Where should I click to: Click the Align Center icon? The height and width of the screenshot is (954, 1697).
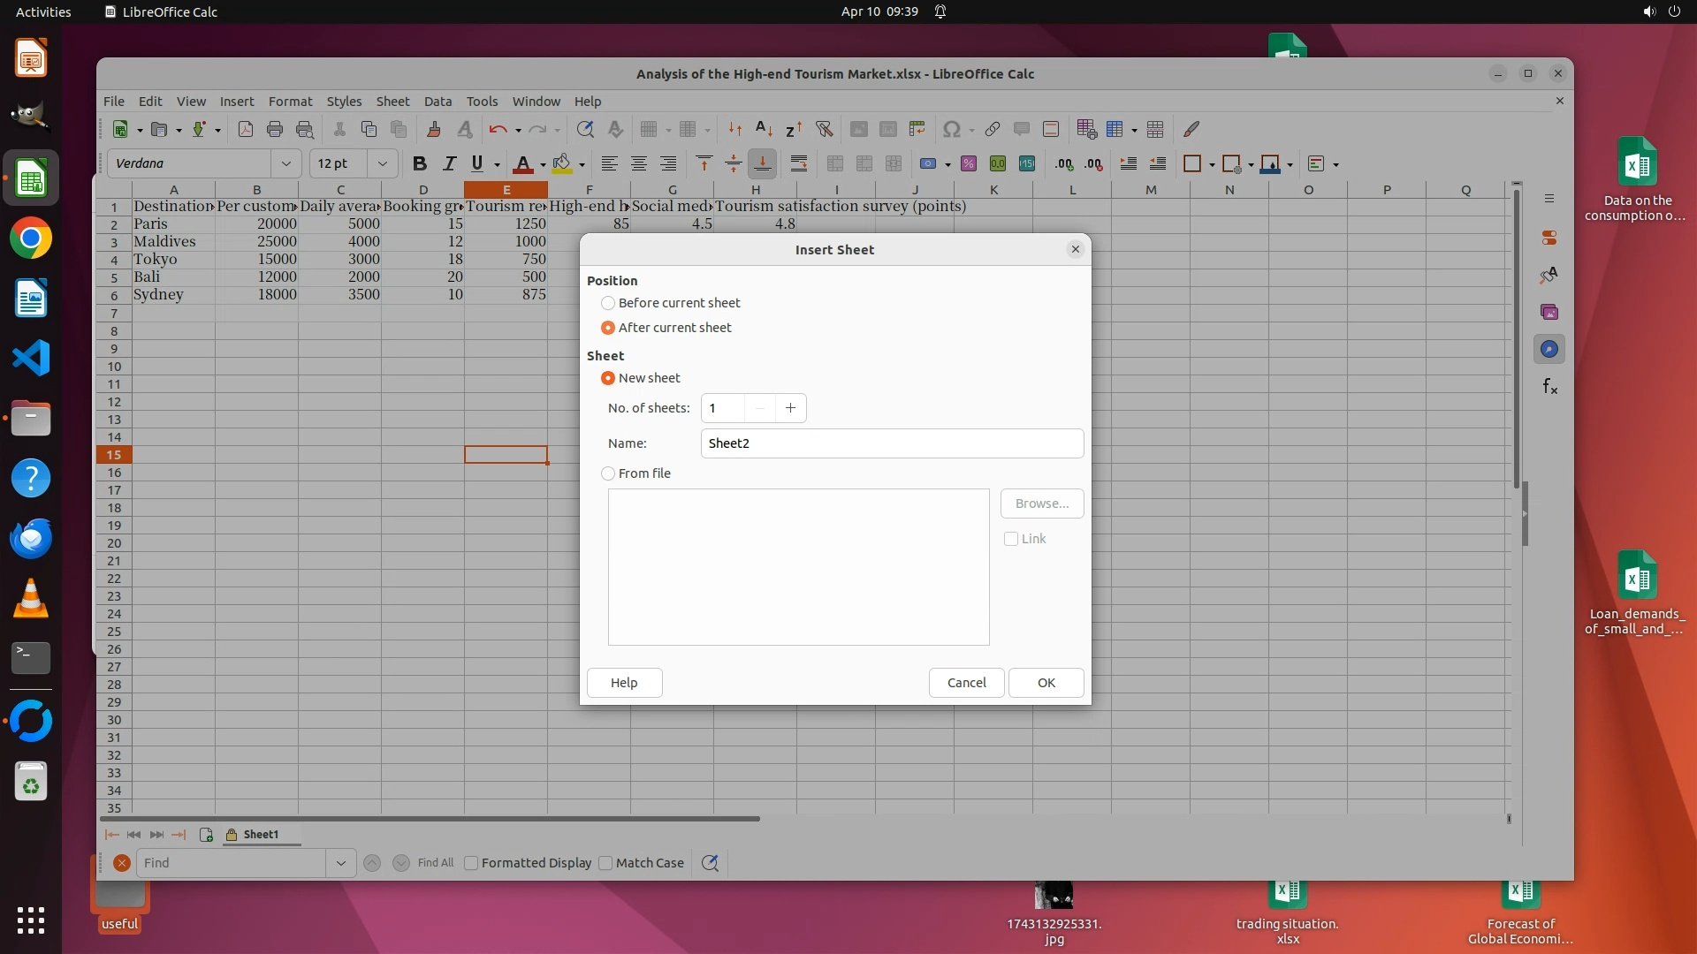pos(638,163)
